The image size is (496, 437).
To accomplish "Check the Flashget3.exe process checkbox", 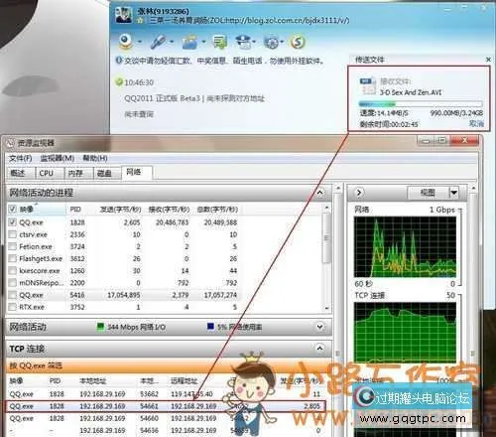I will pyautogui.click(x=12, y=258).
